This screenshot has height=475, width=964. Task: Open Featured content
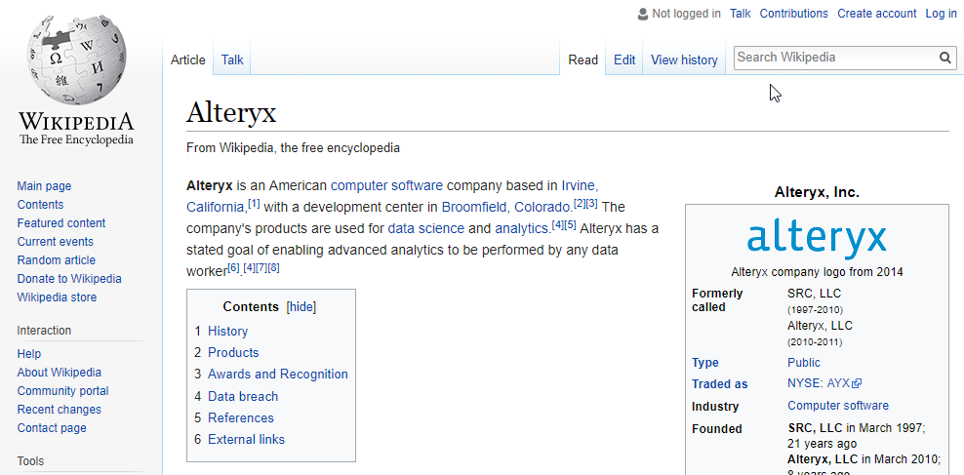[x=60, y=223]
